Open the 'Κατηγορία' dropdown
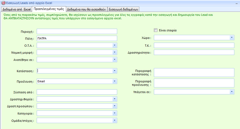 coord(114,113)
